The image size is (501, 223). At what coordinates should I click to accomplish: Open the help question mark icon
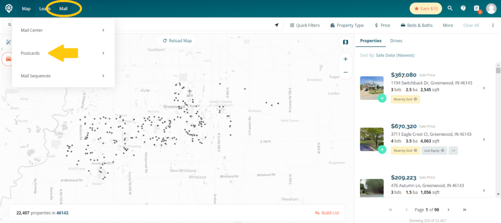tap(463, 8)
